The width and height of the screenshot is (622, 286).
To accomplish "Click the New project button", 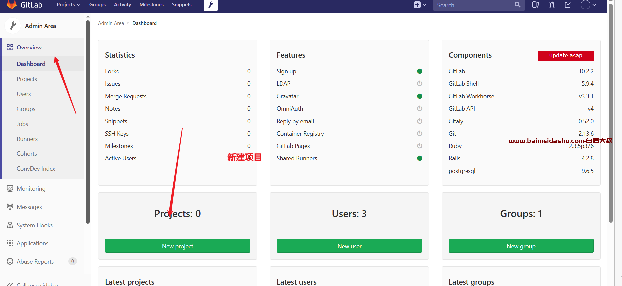I will (177, 246).
